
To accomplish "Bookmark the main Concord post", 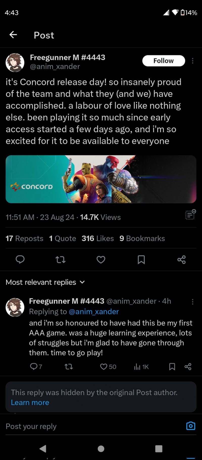I will [141, 260].
